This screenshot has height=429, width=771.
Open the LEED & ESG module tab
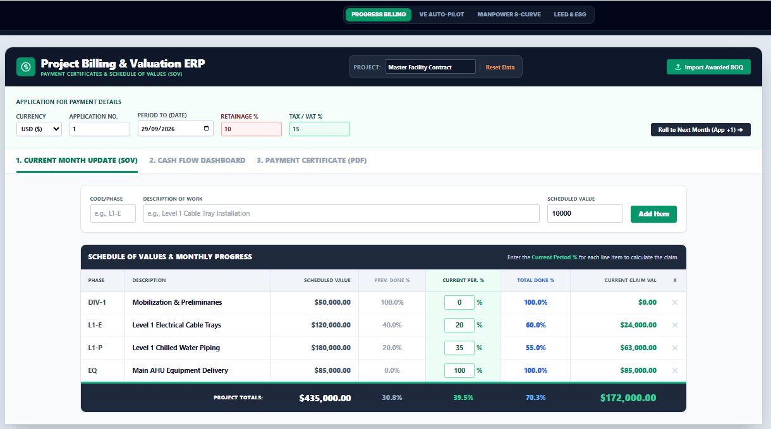(x=570, y=15)
